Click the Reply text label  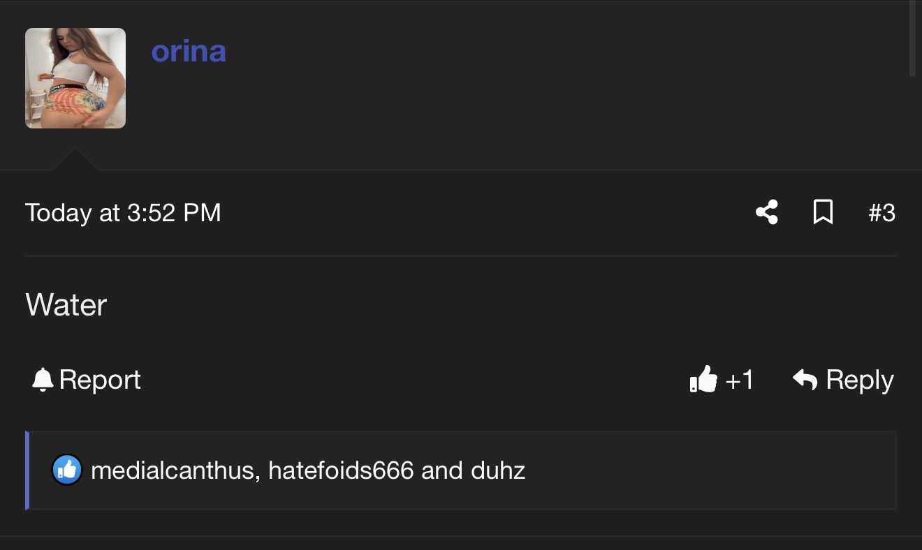click(x=860, y=380)
